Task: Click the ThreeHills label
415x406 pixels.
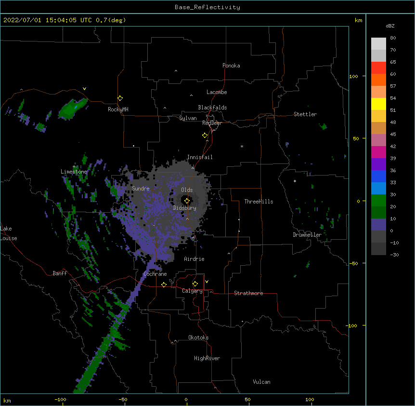Action: pyautogui.click(x=259, y=202)
